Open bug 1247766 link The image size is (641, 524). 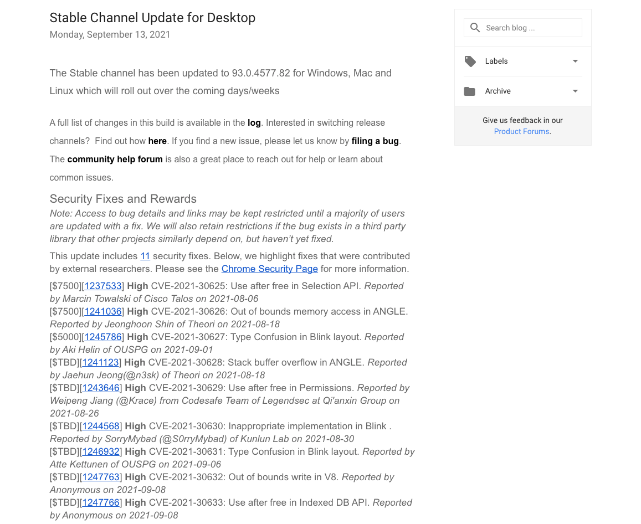click(101, 503)
